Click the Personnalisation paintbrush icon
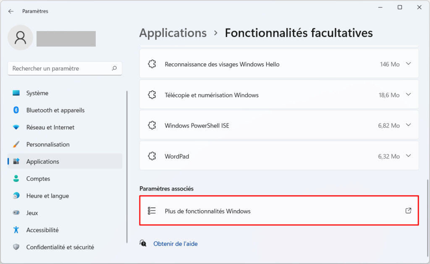This screenshot has height=264, width=430. [16, 144]
